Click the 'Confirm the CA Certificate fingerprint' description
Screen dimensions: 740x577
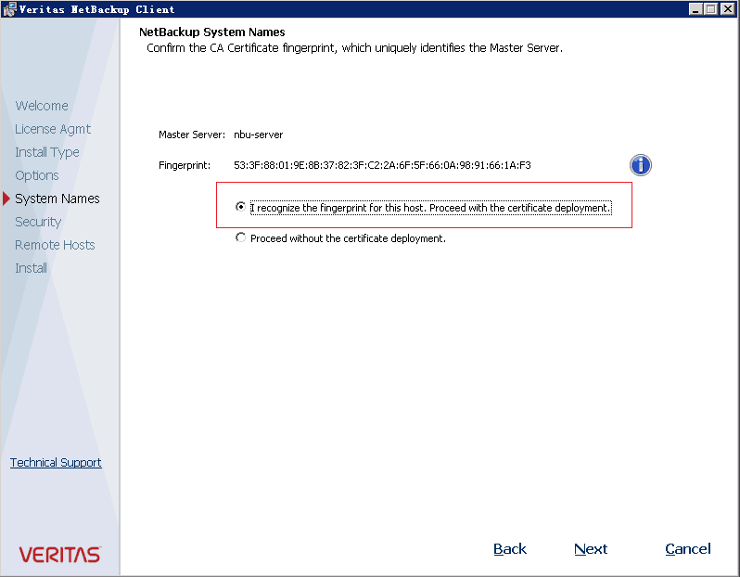coord(354,48)
